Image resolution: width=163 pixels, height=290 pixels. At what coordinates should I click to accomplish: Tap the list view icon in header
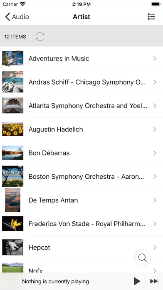151,17
